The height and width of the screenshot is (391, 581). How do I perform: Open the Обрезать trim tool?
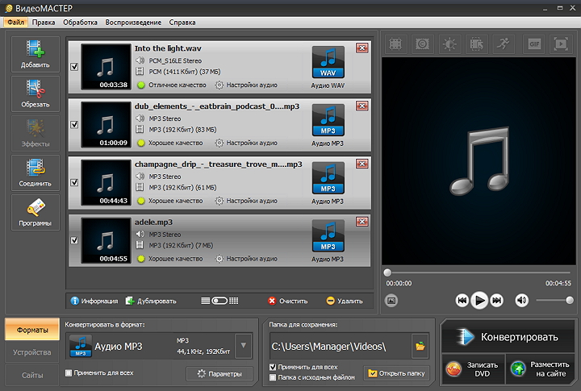click(36, 94)
